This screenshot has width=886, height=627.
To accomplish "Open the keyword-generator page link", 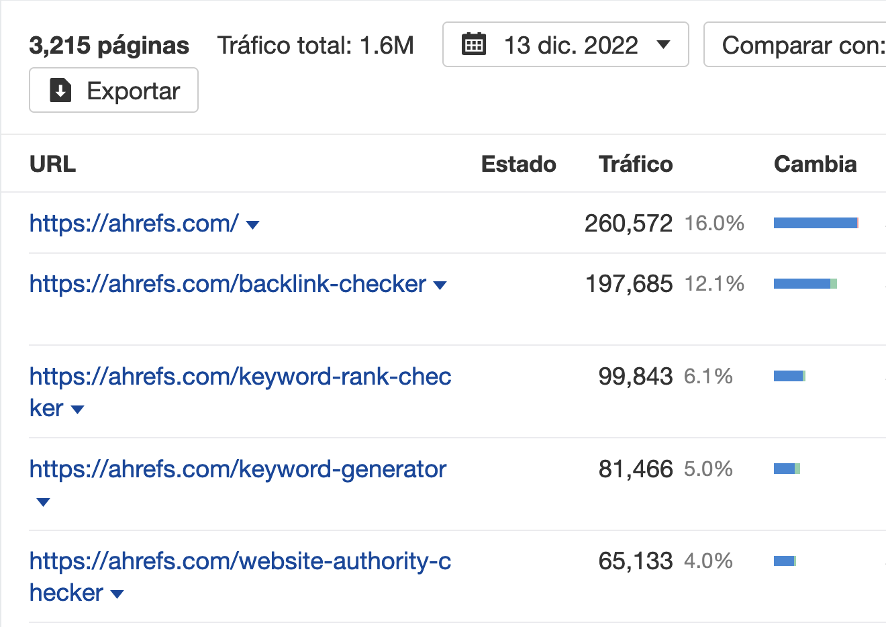I will pos(238,469).
